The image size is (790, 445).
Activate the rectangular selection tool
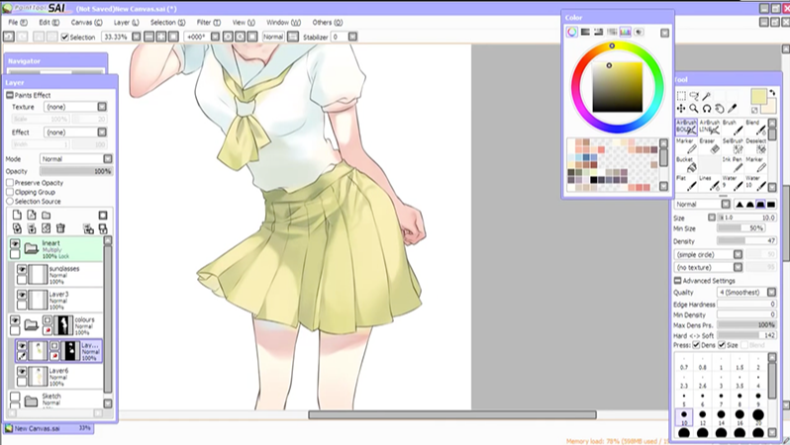point(682,96)
